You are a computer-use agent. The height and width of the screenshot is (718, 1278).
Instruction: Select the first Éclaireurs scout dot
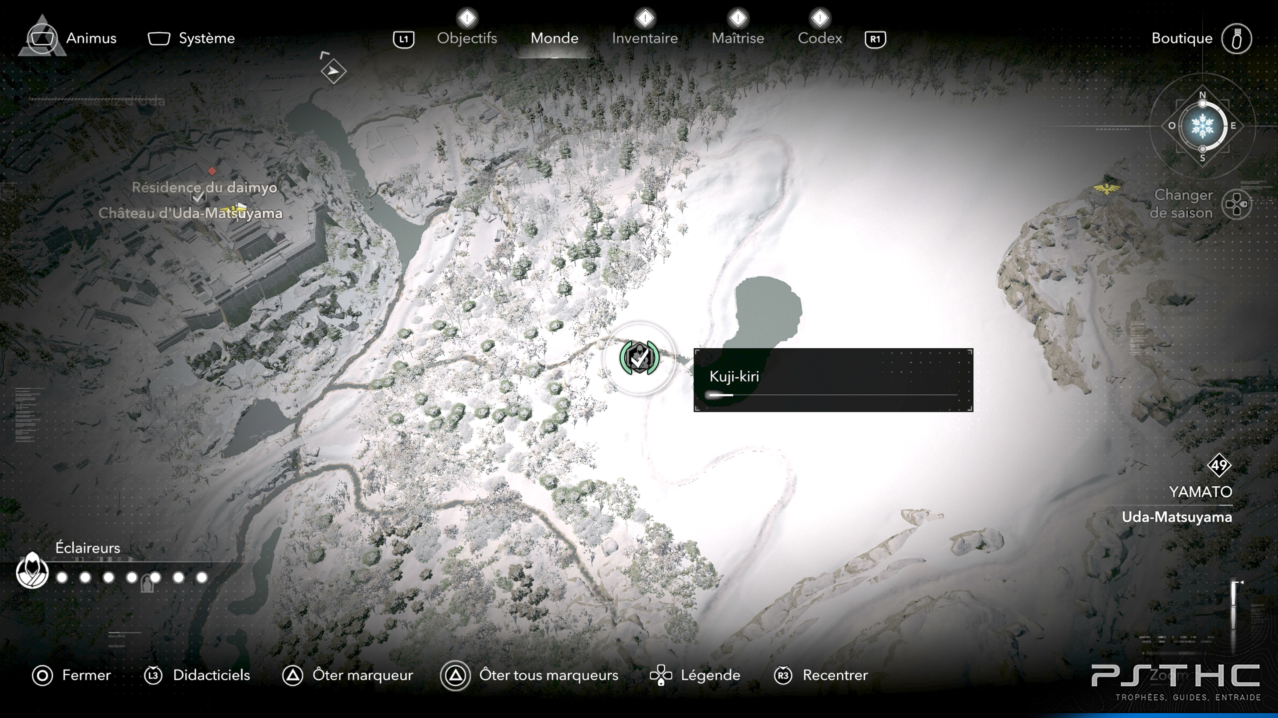click(x=62, y=577)
